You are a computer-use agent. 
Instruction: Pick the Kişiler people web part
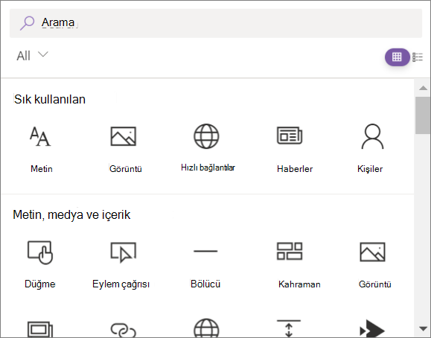point(371,149)
